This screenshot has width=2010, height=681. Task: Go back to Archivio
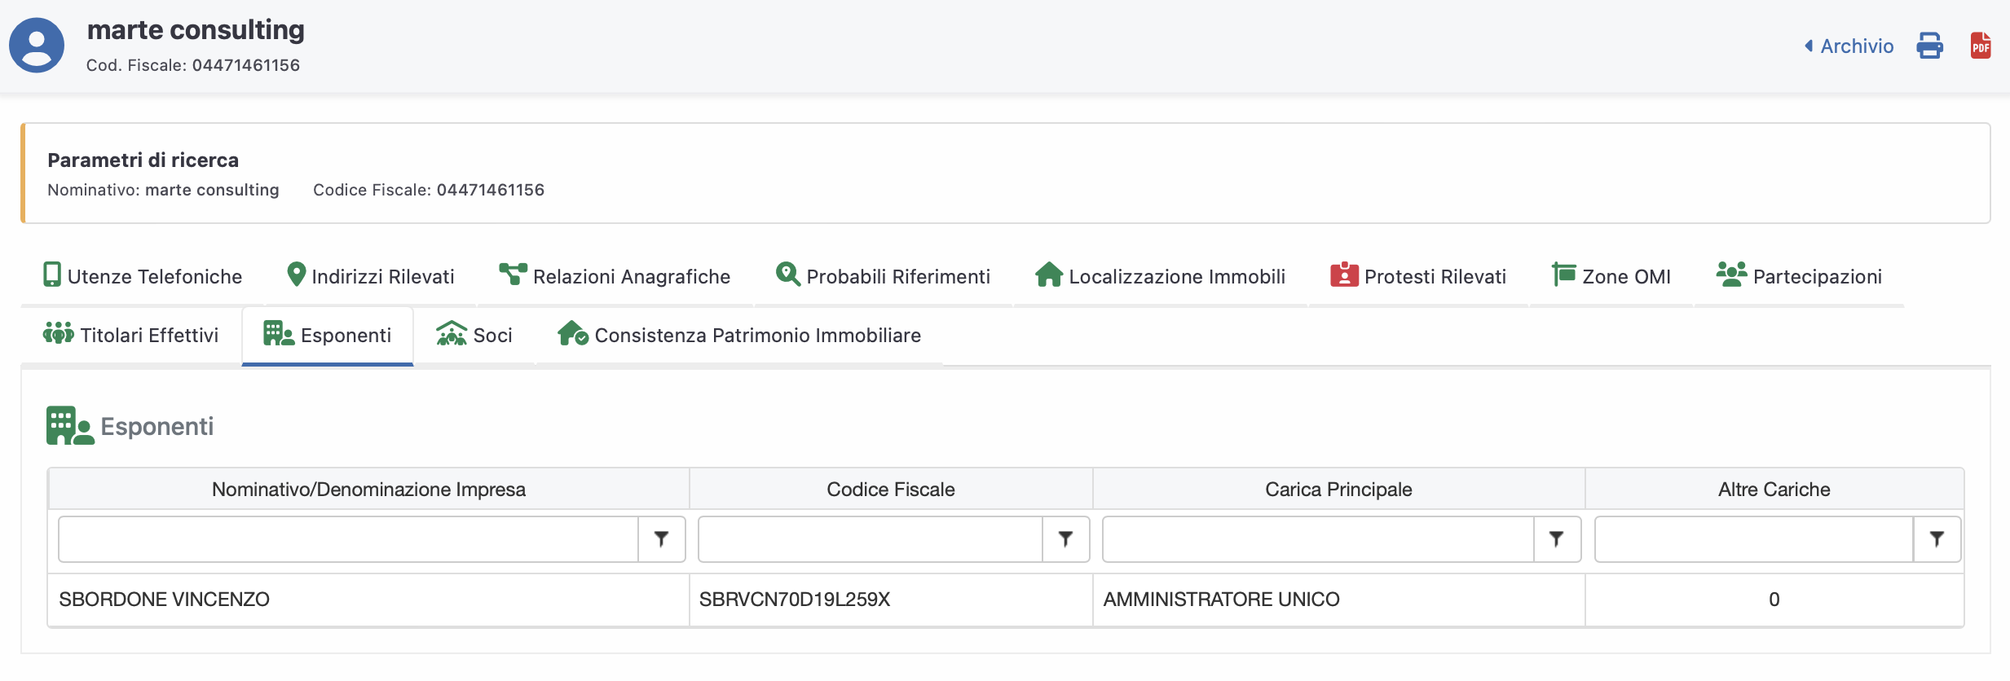1849,46
